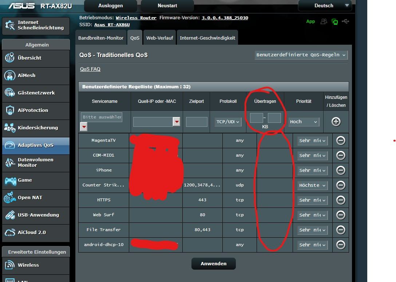The width and height of the screenshot is (396, 282).
Task: Add new QoS rule with plus icon
Action: tap(336, 122)
